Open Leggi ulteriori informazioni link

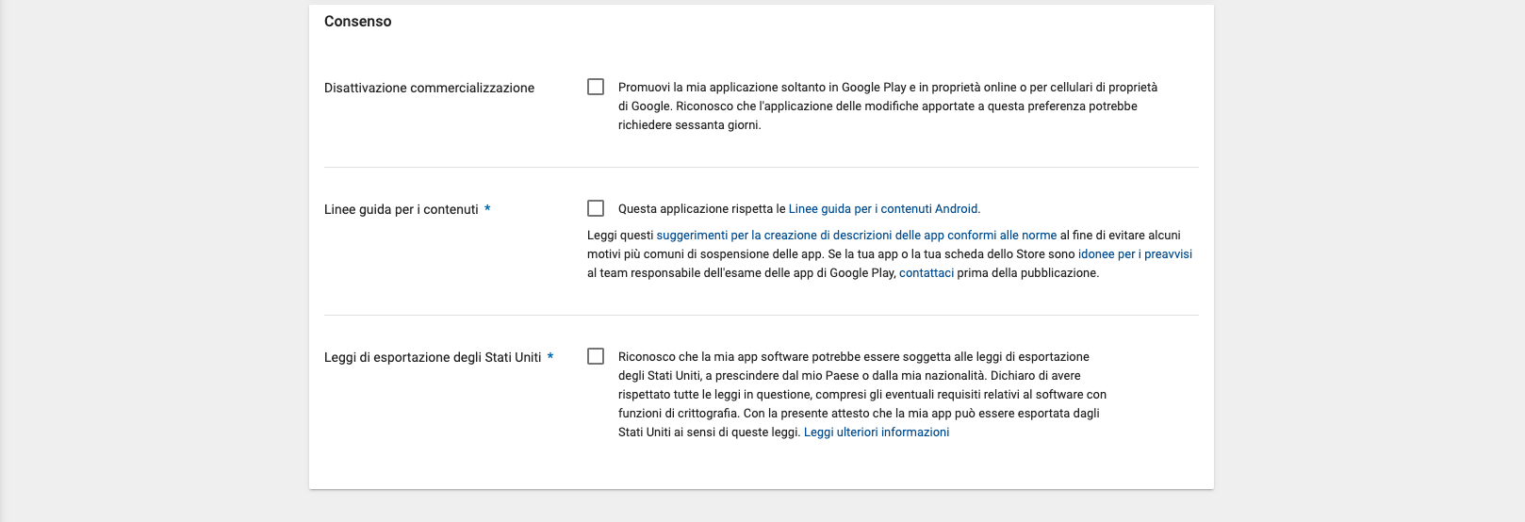click(x=877, y=432)
